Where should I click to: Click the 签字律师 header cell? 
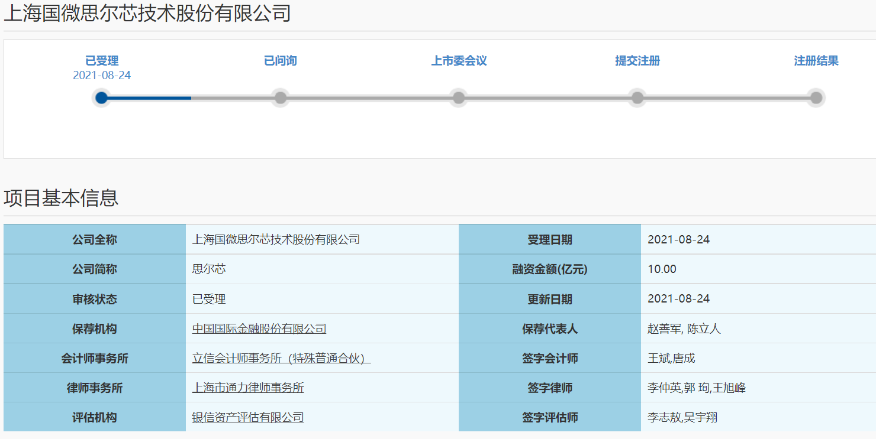pos(550,387)
